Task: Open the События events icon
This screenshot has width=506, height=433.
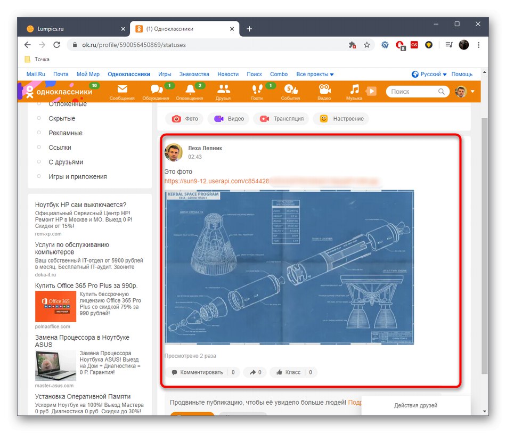Action: pyautogui.click(x=290, y=92)
